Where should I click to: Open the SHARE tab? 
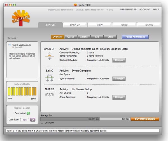point(149,25)
